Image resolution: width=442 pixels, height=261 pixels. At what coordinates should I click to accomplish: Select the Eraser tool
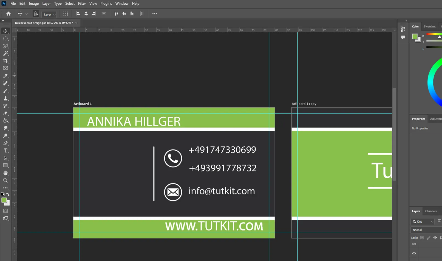5,113
